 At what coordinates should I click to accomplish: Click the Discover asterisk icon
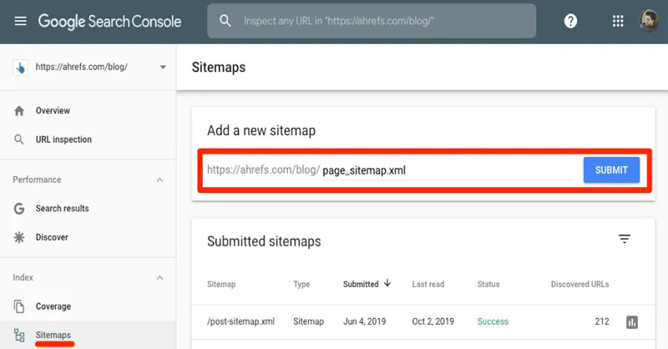[19, 237]
